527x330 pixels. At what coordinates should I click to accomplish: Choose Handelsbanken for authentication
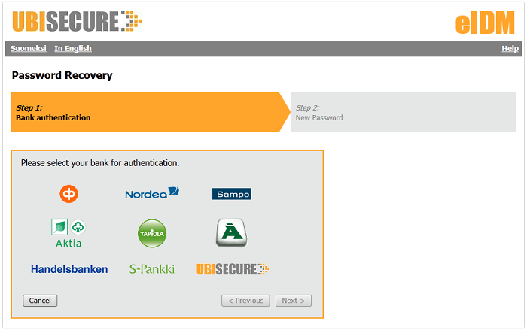click(x=69, y=269)
